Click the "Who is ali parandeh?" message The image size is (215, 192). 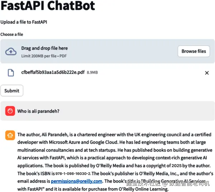[38, 111]
